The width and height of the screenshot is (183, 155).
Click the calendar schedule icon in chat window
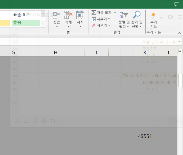(26, 121)
